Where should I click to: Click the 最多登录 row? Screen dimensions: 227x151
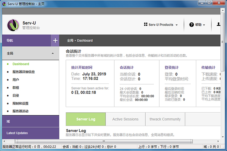(x=173, y=96)
